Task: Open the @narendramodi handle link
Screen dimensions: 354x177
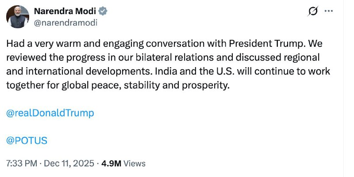Action: point(65,23)
